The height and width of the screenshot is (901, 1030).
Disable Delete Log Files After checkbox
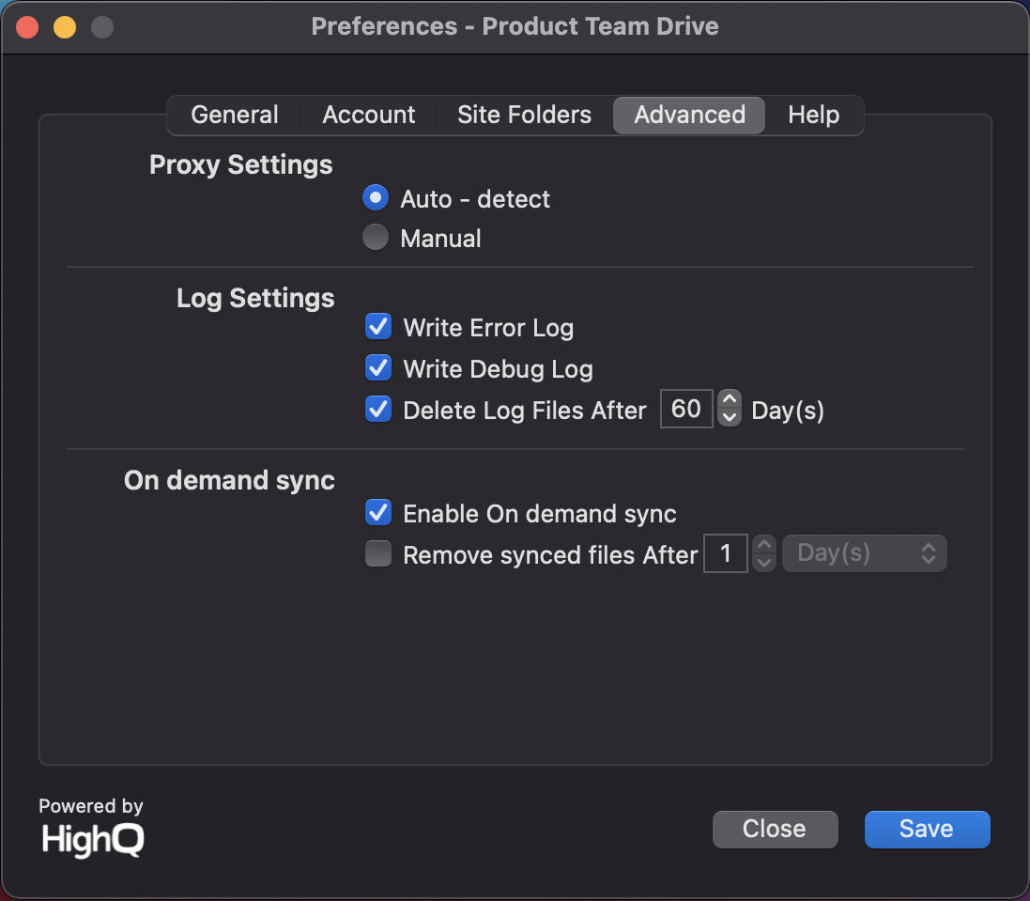click(x=378, y=410)
